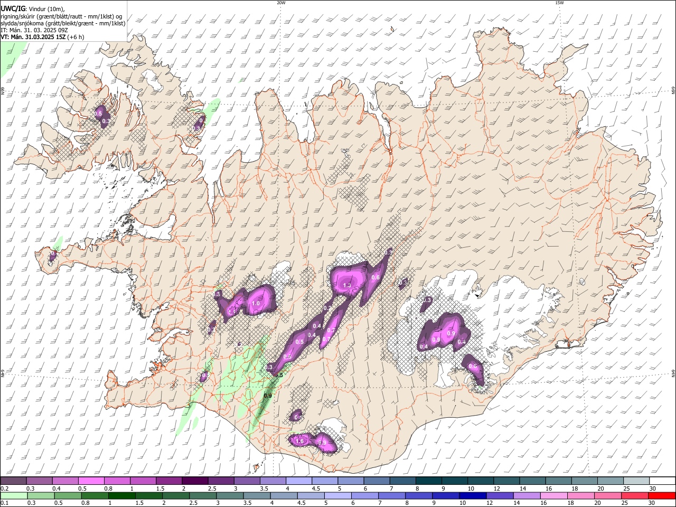Click the lower scale green swatch between 0.8 and 1
Image resolution: width=676 pixels, height=507 pixels.
click(x=95, y=495)
